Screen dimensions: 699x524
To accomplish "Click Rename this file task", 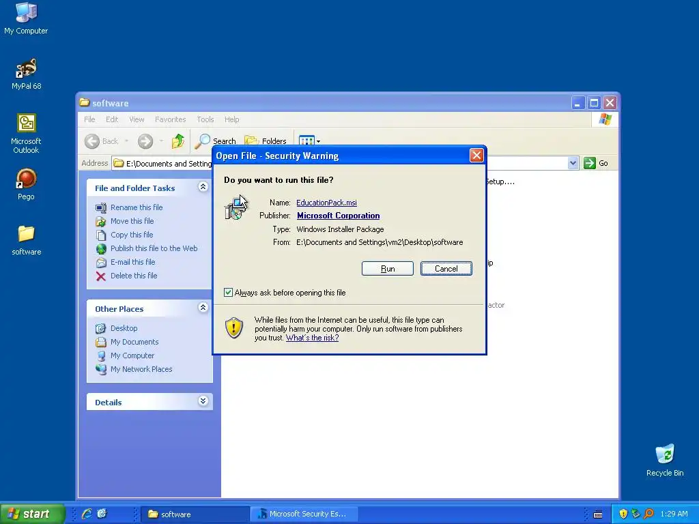I will [x=137, y=207].
